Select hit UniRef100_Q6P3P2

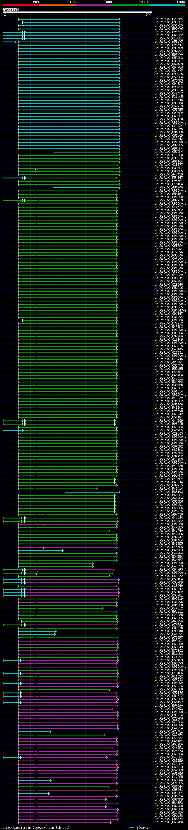(169, 446)
